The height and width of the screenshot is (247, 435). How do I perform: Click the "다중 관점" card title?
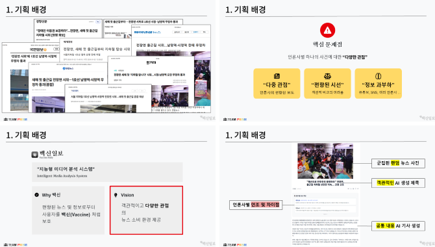[x=277, y=84]
